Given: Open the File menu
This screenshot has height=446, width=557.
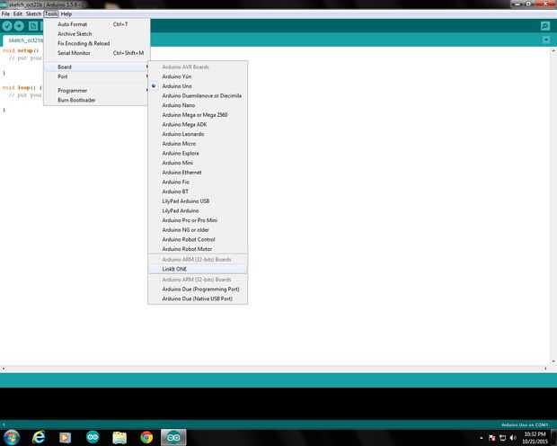Looking at the screenshot, I should coord(5,13).
